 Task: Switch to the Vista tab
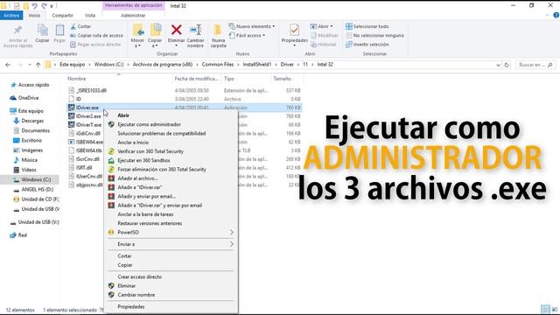(90, 16)
